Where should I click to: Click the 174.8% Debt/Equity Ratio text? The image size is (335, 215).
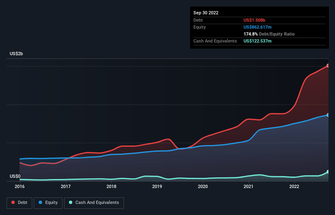pos(269,34)
